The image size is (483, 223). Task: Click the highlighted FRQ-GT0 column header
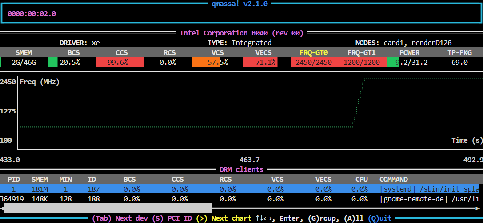click(314, 52)
